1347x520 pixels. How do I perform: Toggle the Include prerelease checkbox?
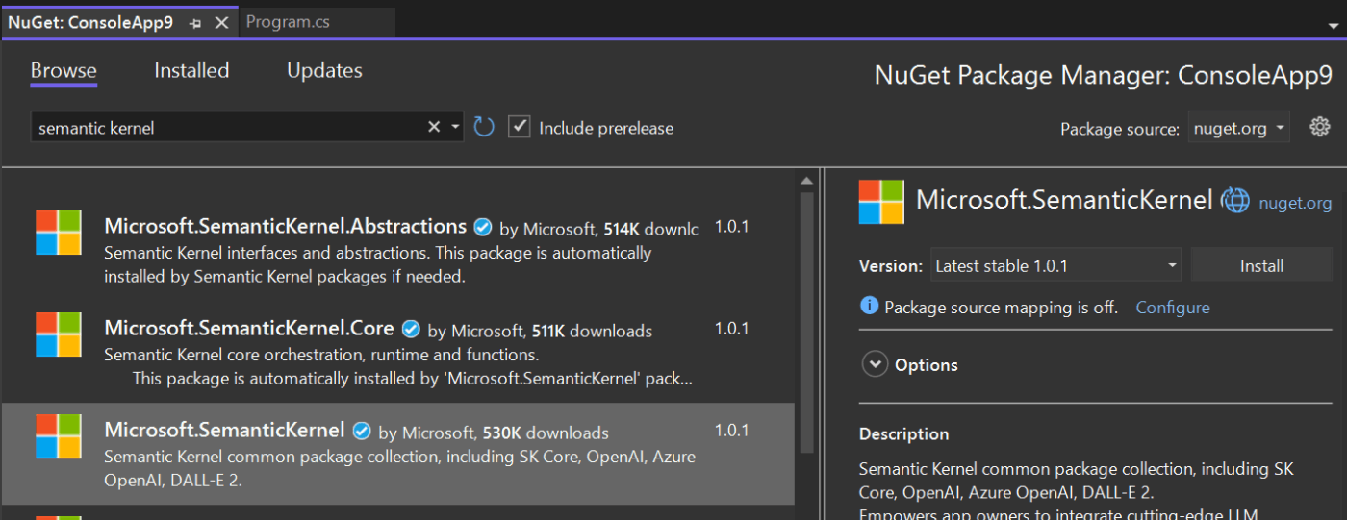pos(520,127)
